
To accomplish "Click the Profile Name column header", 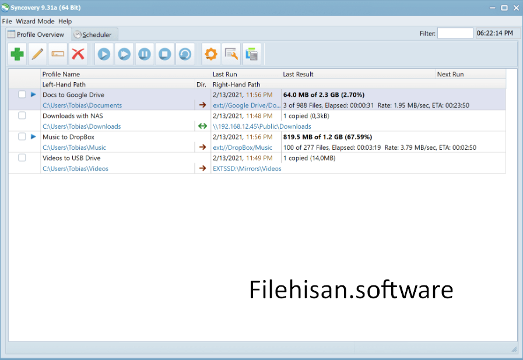I will point(61,74).
